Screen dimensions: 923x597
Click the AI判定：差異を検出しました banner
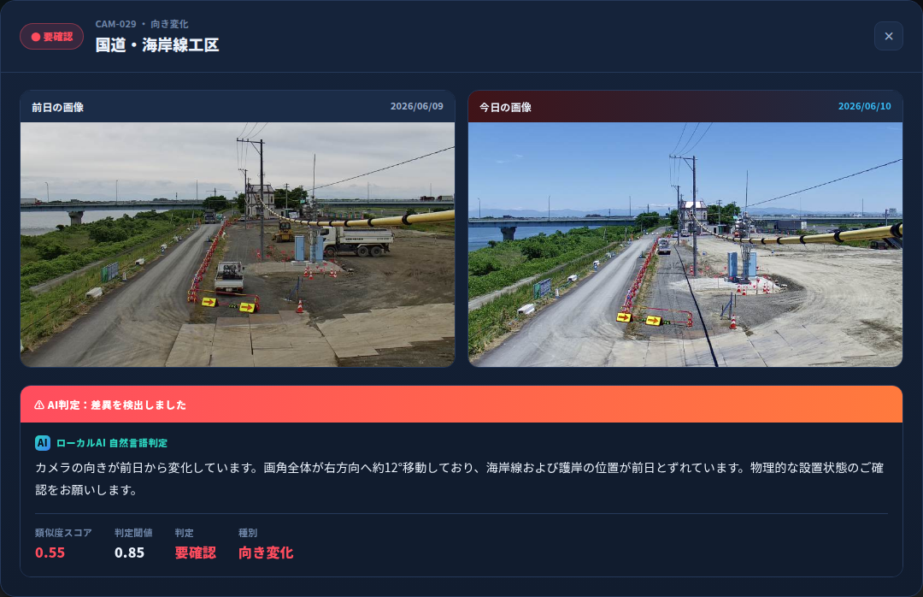461,405
